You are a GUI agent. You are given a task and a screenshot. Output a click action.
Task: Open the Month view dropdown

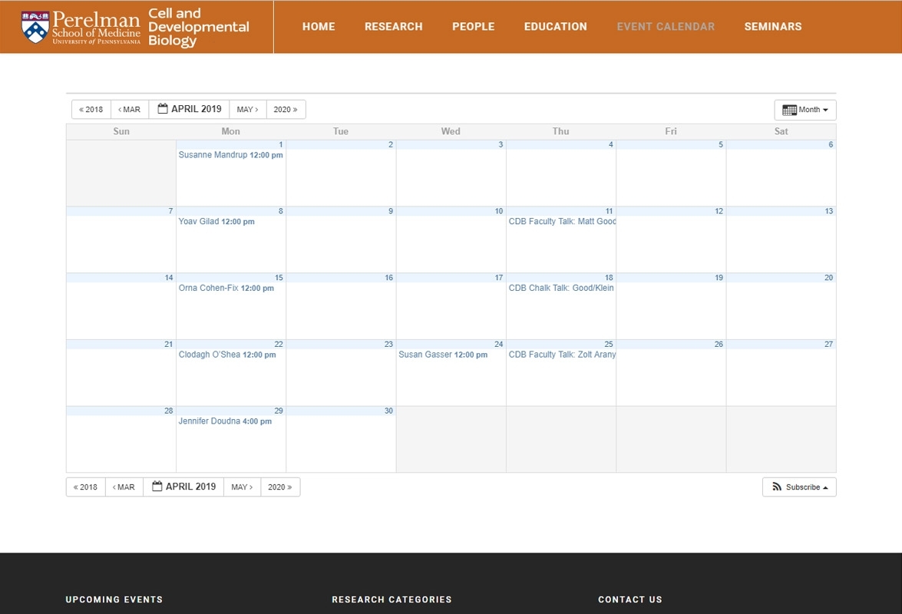click(805, 110)
